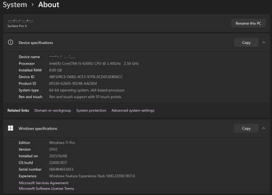Click the About breadcrumb title
The width and height of the screenshot is (272, 195).
[x=49, y=4]
